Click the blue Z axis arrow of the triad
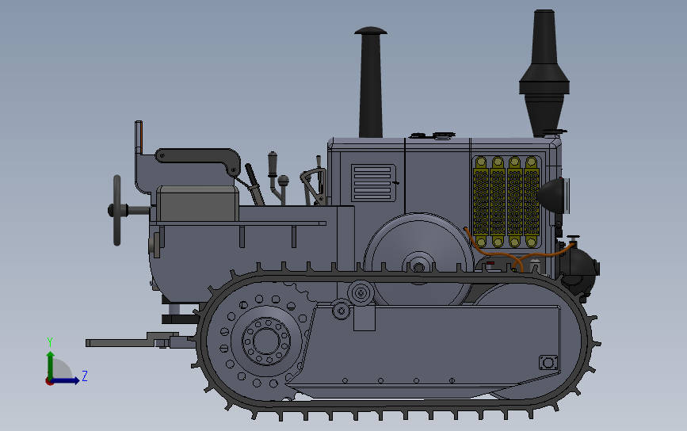This screenshot has width=687, height=431. (x=66, y=380)
